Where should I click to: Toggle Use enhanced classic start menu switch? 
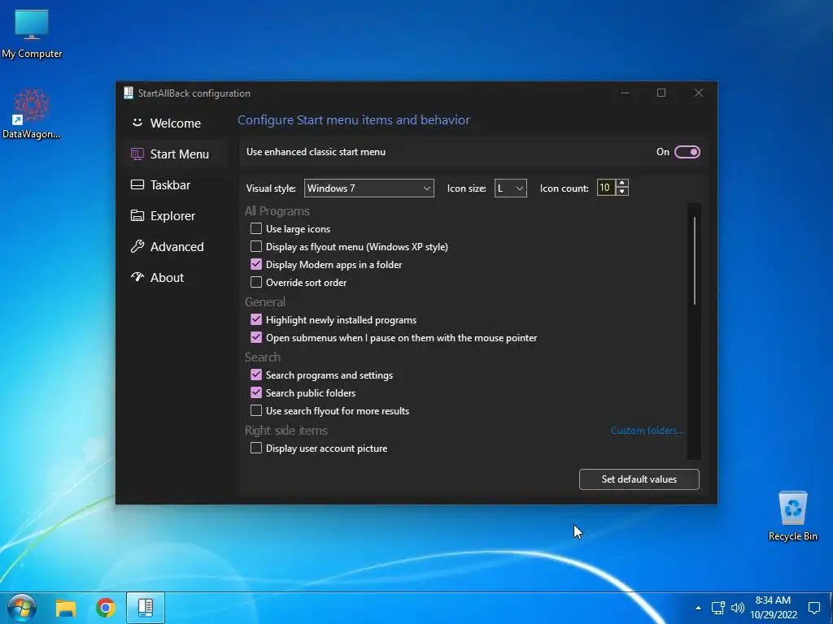(687, 152)
